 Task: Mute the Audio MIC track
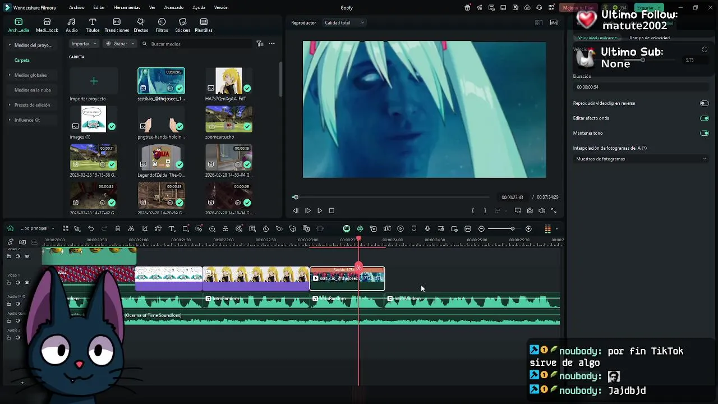17,304
